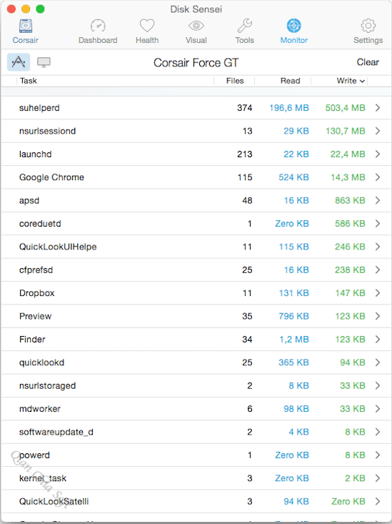The width and height of the screenshot is (392, 524).
Task: Select the nsurlsessiond task row
Action: [x=196, y=131]
